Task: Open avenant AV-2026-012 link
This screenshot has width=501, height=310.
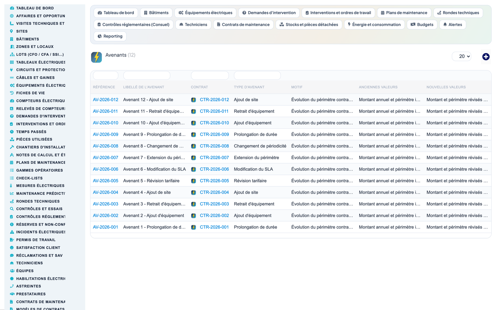Action: click(105, 100)
